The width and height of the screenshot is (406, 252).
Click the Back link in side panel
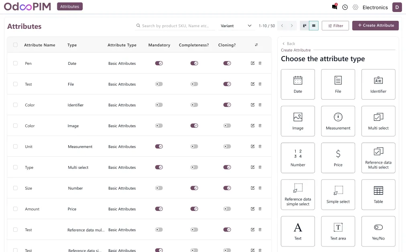point(289,44)
